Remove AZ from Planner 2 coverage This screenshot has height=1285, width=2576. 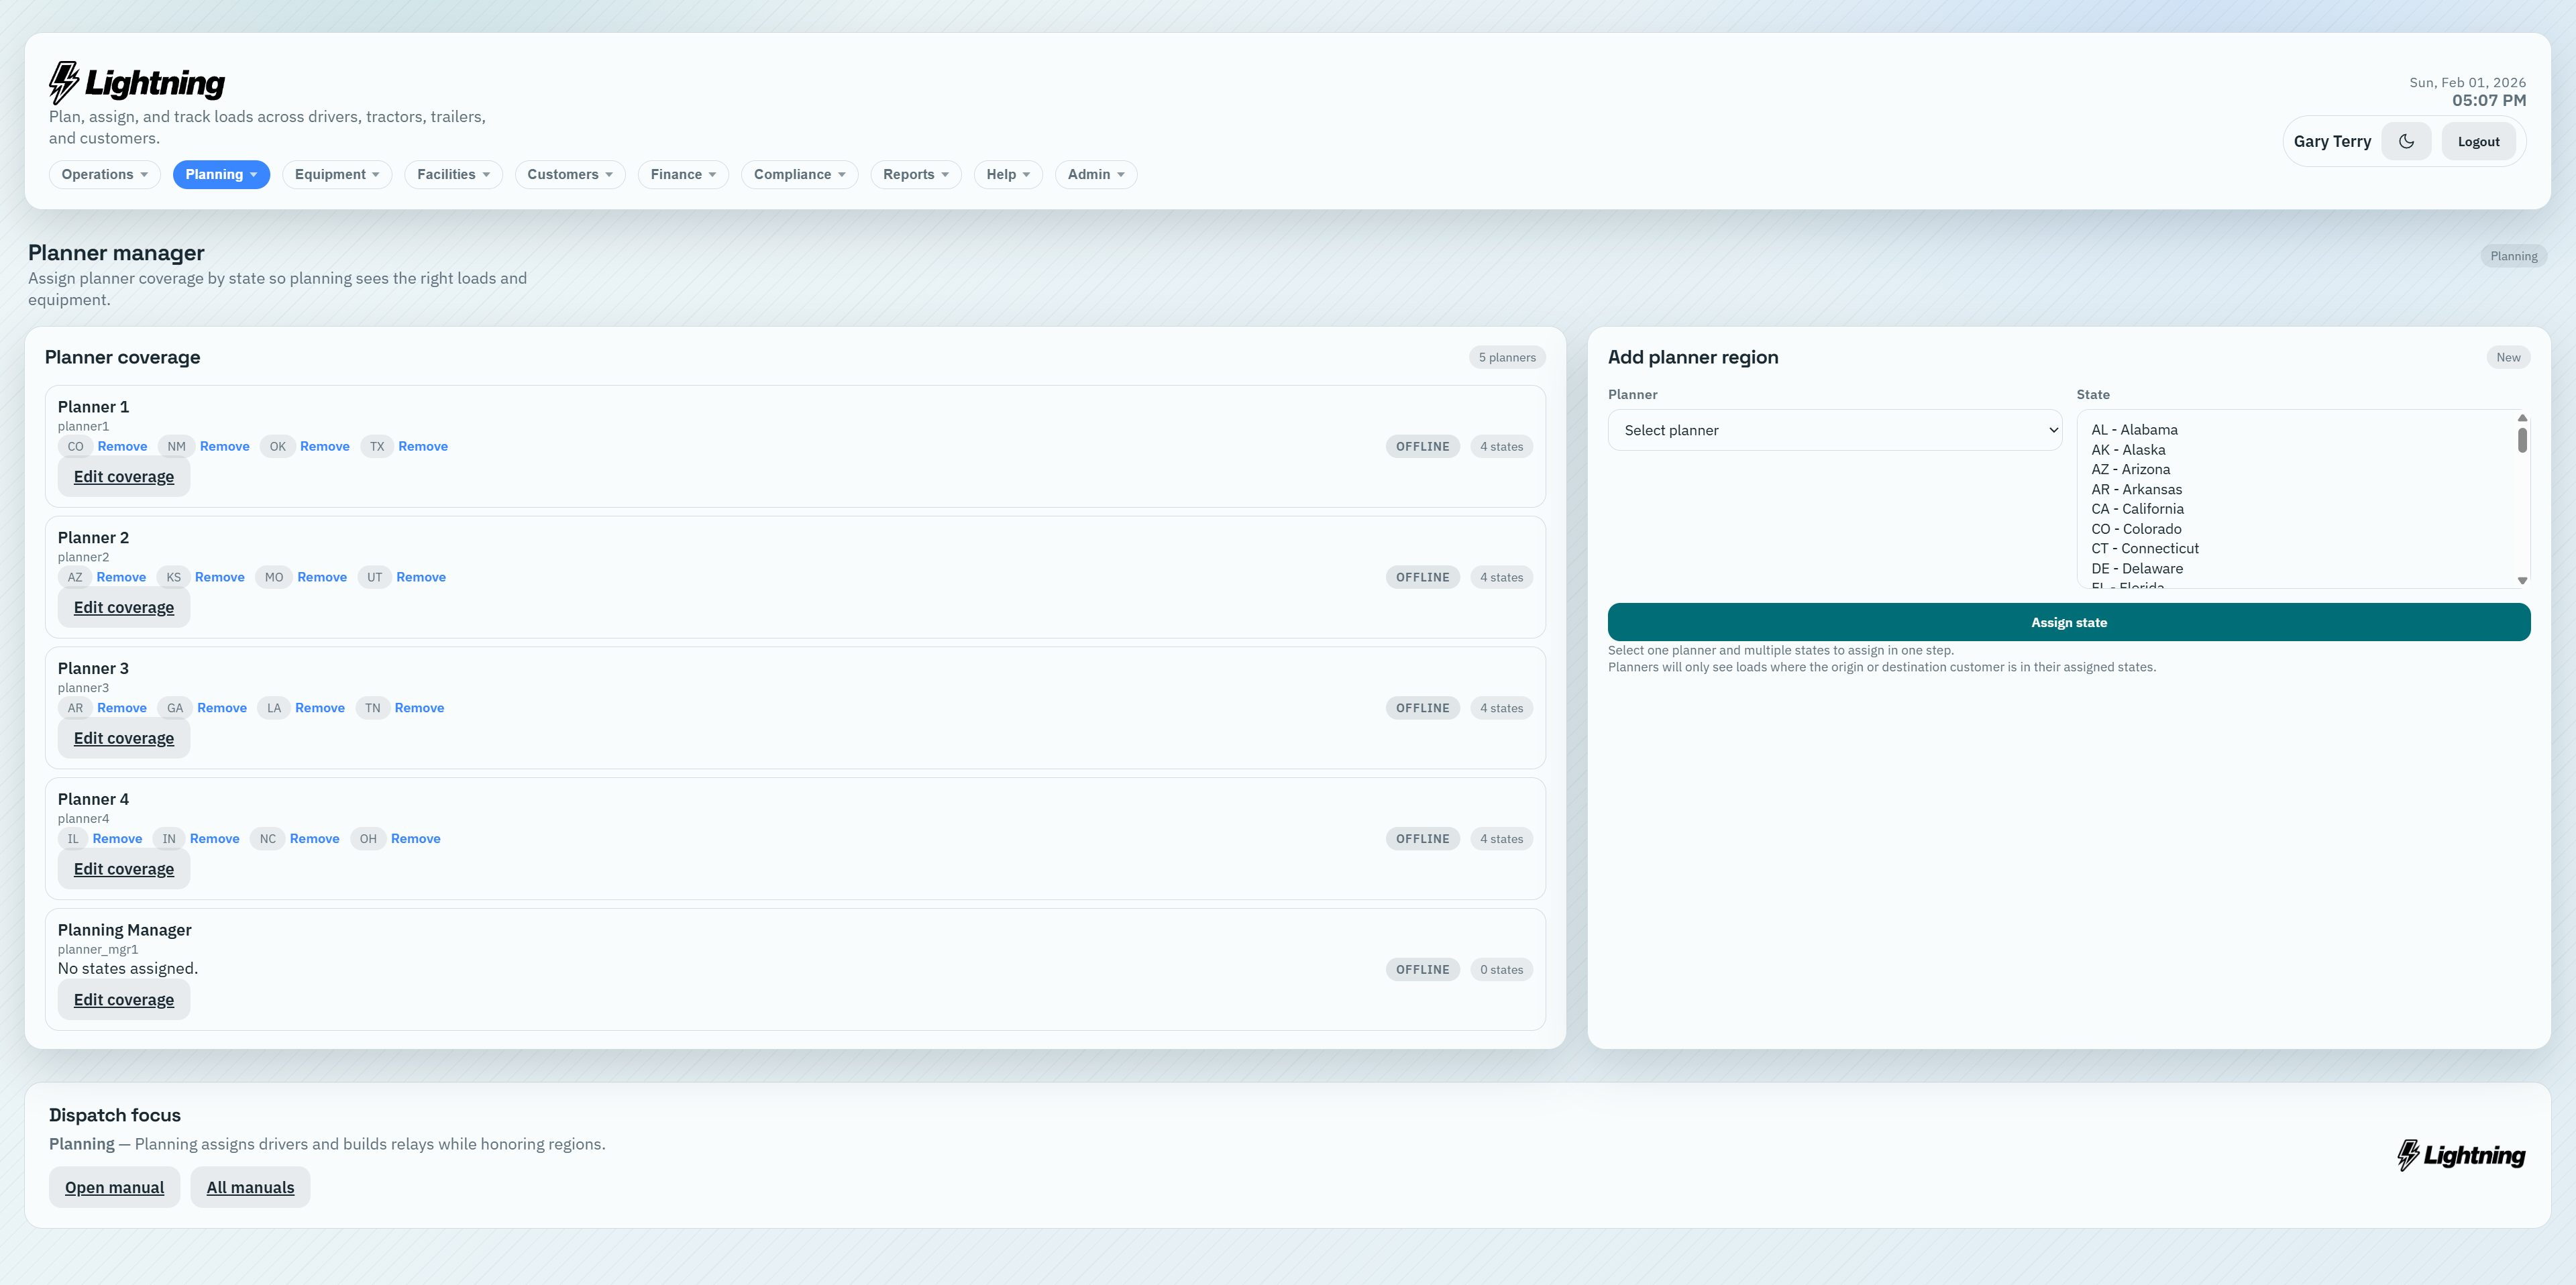(121, 577)
